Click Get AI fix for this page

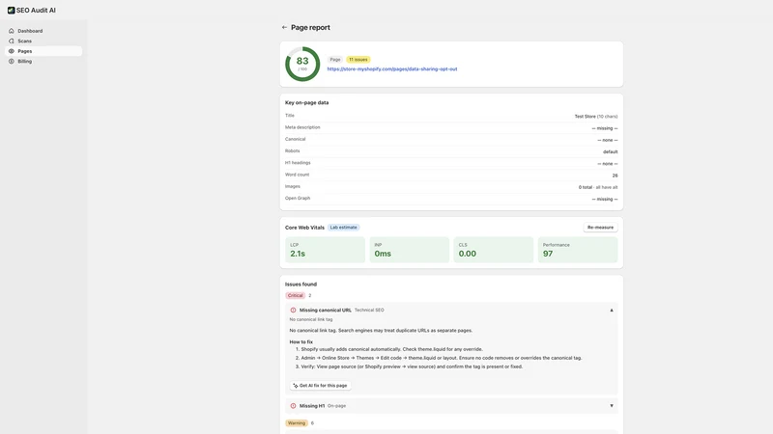click(321, 386)
